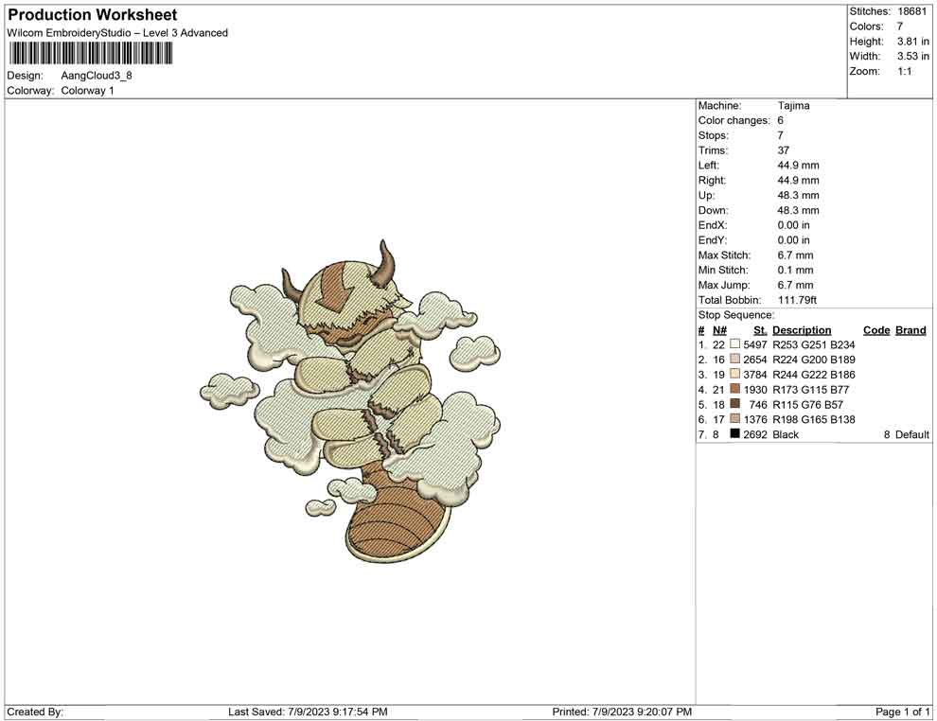Click the 'Page 1 of 1' footer text

pos(902,712)
